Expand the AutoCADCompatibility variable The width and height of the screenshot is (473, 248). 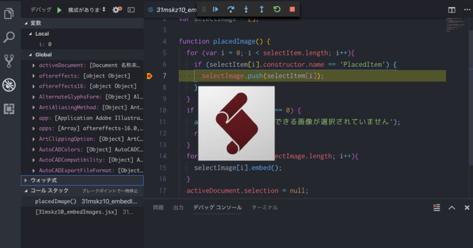(x=34, y=160)
